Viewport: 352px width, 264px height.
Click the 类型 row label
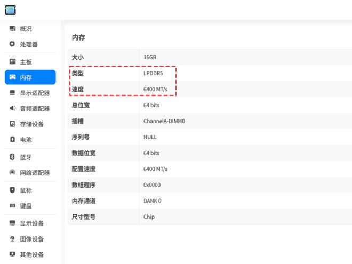[x=77, y=73]
